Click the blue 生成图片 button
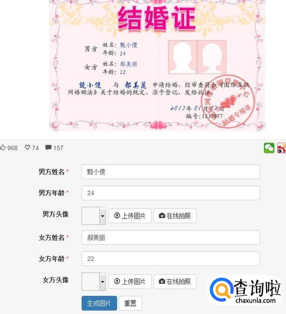This screenshot has height=314, width=286. click(100, 303)
